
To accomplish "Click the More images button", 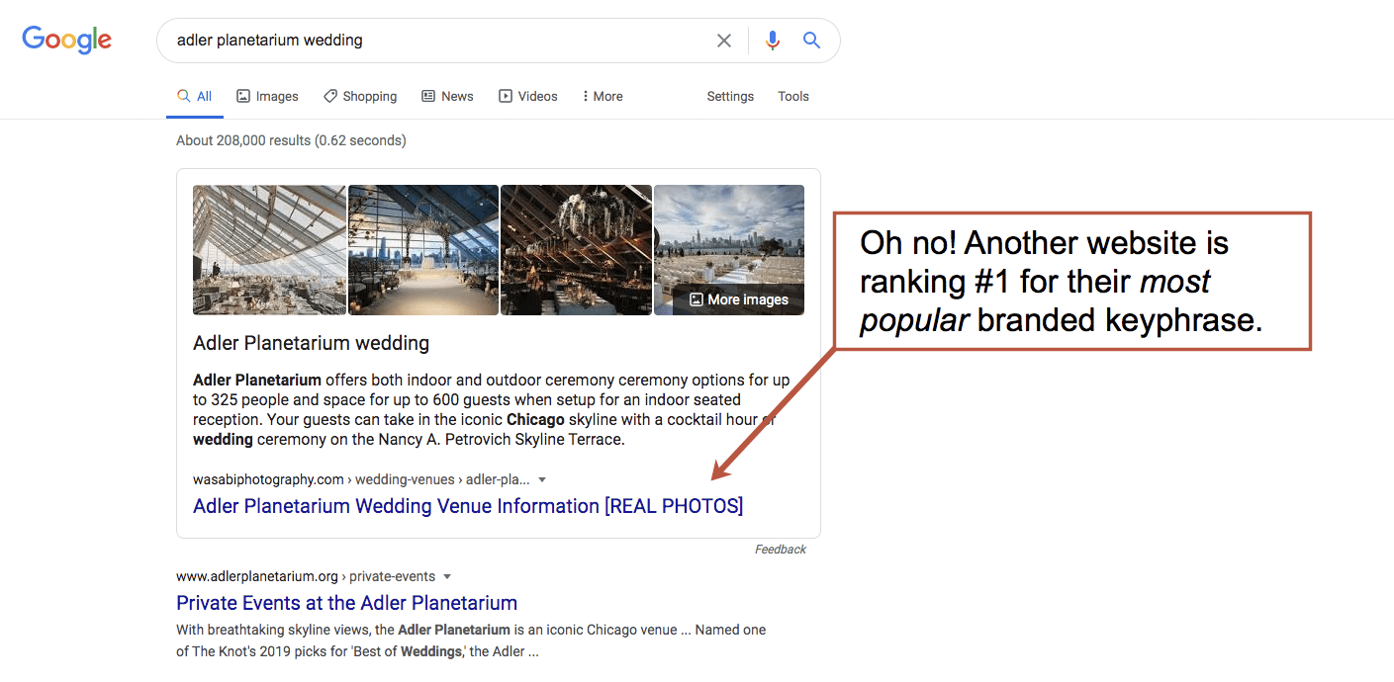I will click(x=739, y=299).
